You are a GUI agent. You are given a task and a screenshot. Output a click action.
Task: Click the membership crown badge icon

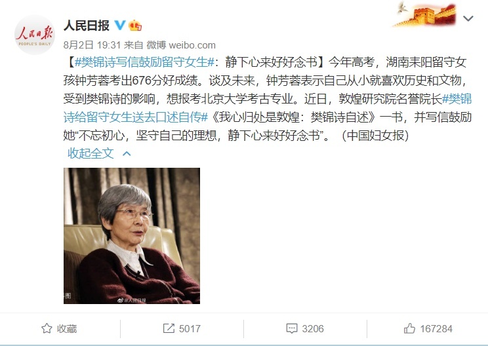135,25
